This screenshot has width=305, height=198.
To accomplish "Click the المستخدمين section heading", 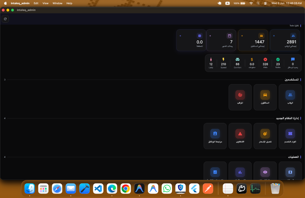I will [x=292, y=79].
